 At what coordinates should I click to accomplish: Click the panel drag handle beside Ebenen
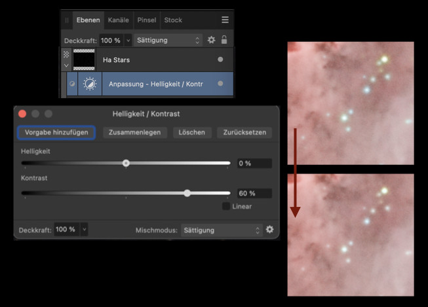pos(66,20)
